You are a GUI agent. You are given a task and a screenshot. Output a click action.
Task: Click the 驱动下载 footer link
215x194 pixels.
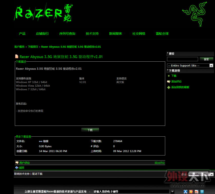[37, 174]
